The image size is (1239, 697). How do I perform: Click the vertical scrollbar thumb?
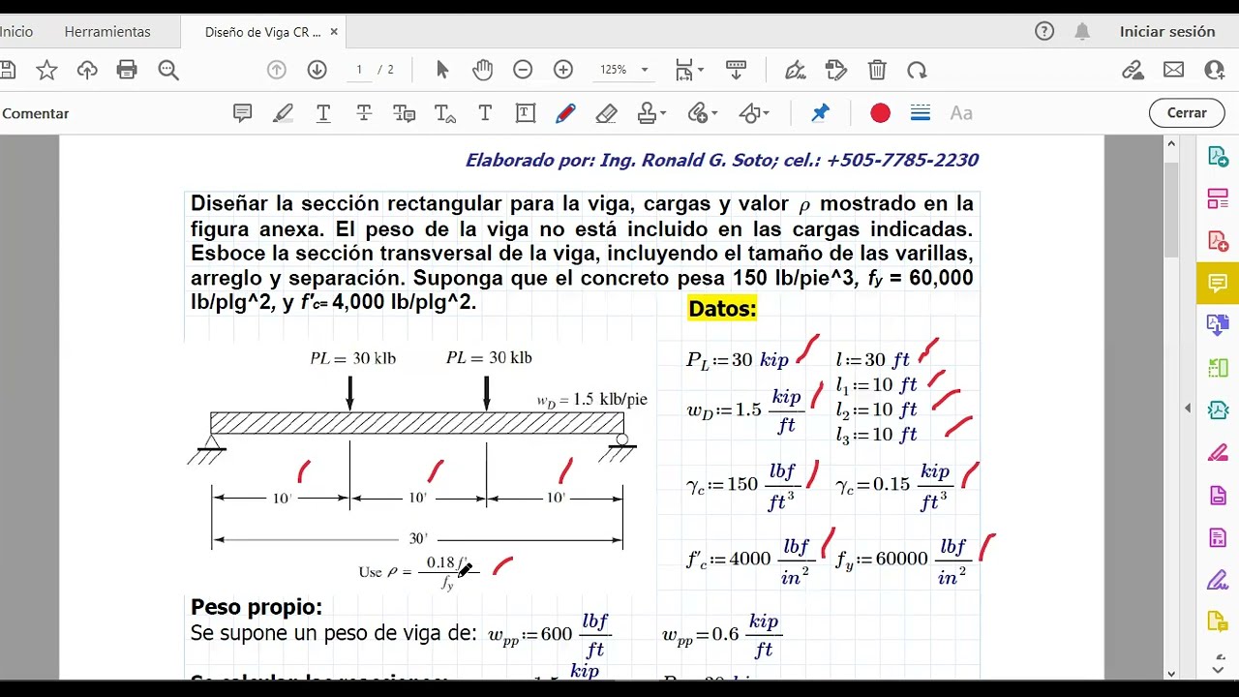[1171, 208]
